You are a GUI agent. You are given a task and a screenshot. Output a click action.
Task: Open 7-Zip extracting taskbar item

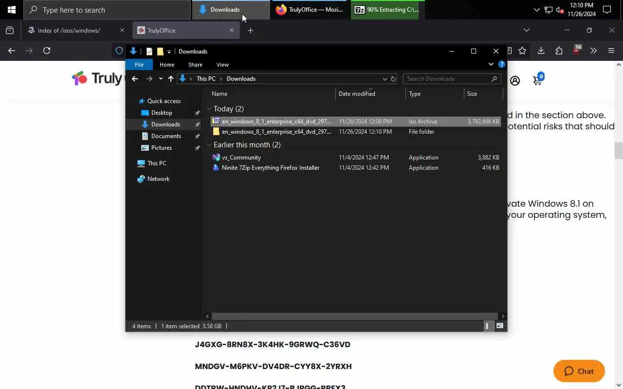point(387,10)
